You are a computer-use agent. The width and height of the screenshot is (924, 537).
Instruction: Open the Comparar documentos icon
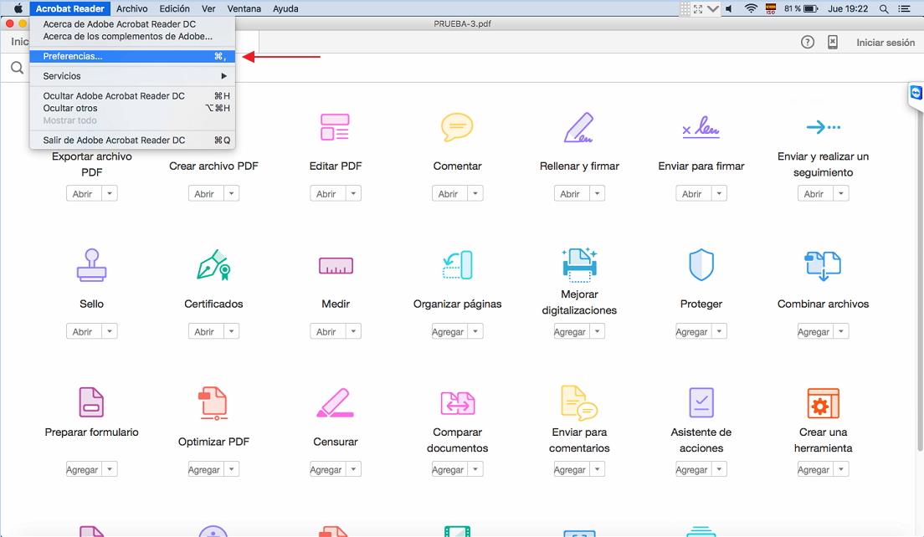[x=457, y=403]
